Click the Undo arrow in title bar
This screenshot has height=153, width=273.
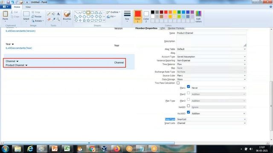coord(12,2)
